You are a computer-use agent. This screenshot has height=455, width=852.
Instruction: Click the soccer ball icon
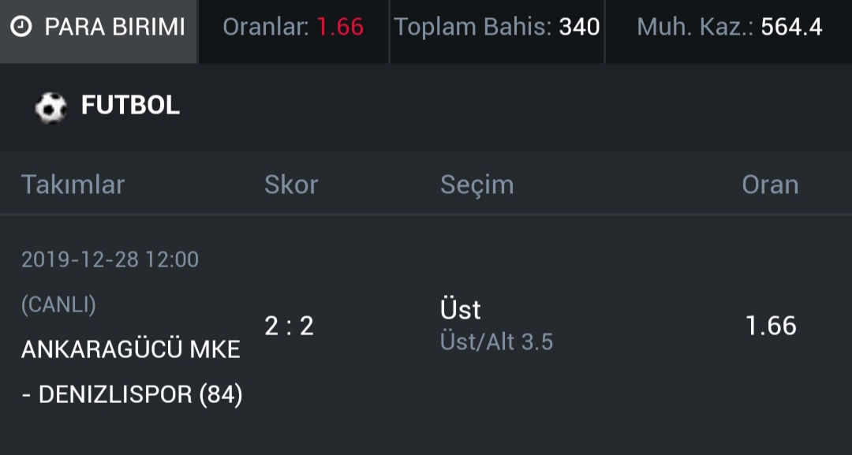[x=50, y=107]
